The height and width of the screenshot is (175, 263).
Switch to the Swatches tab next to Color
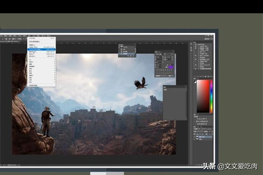tap(198, 78)
